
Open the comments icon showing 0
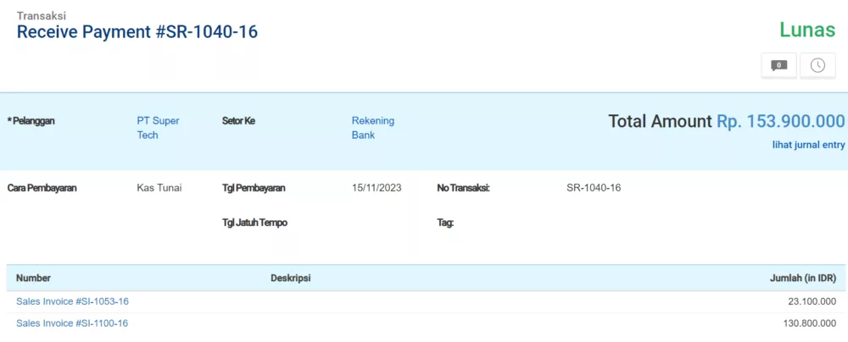point(778,65)
